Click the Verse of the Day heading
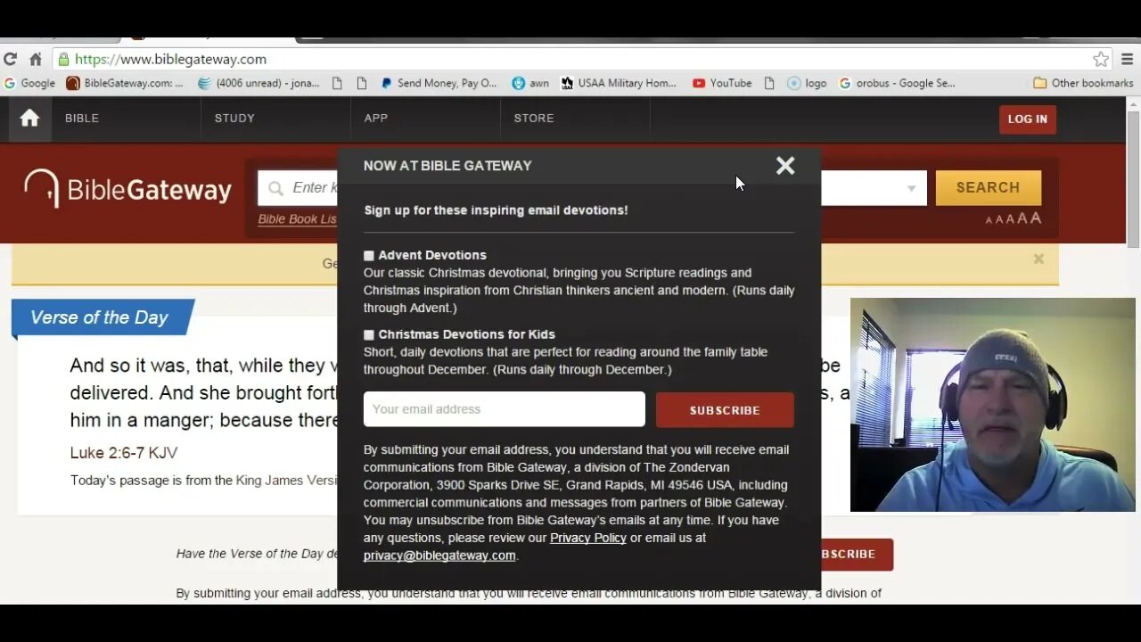 99,317
